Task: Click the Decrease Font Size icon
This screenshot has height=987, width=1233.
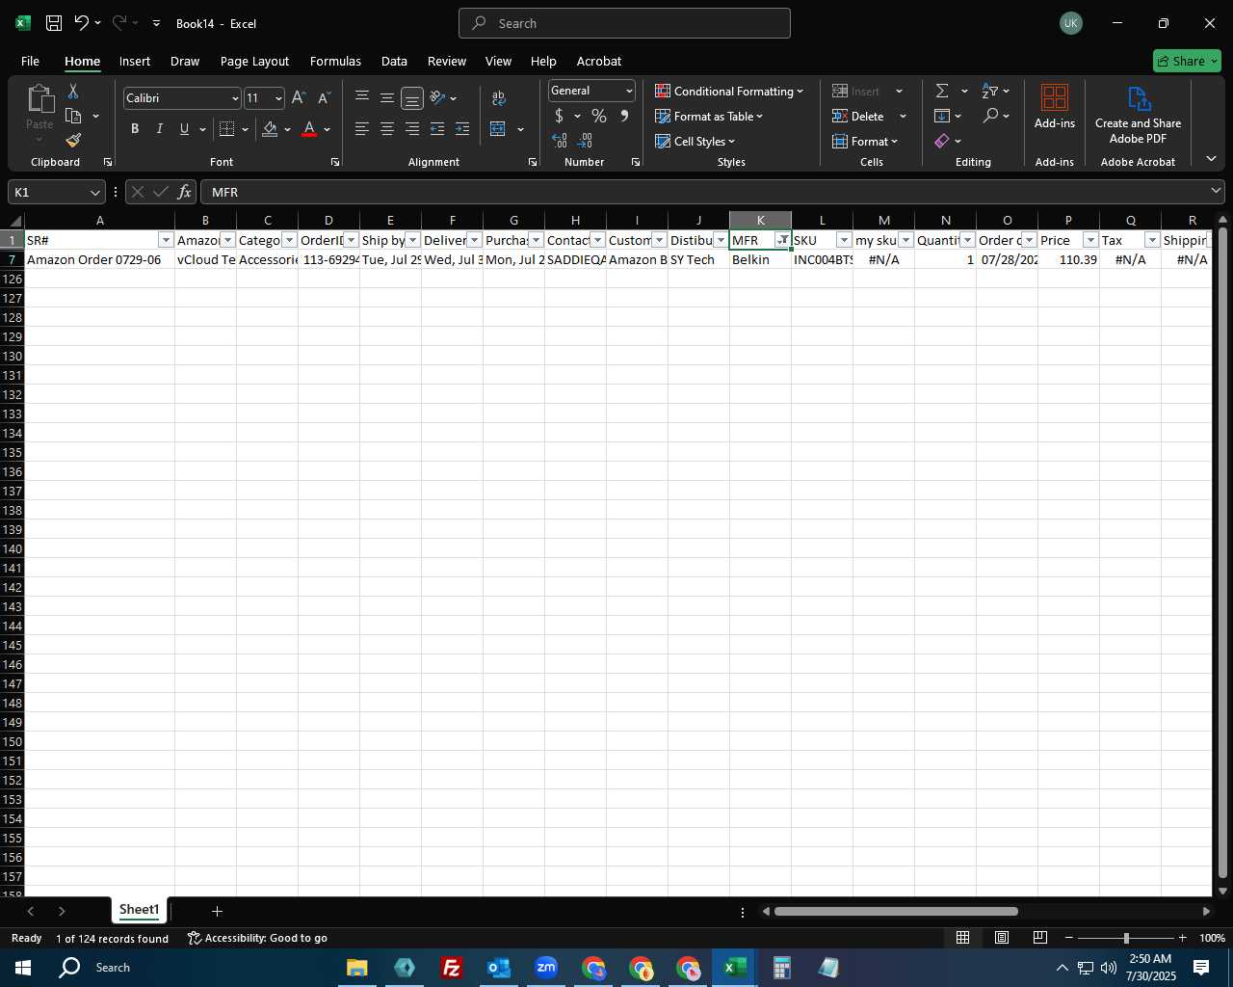Action: coord(324,97)
